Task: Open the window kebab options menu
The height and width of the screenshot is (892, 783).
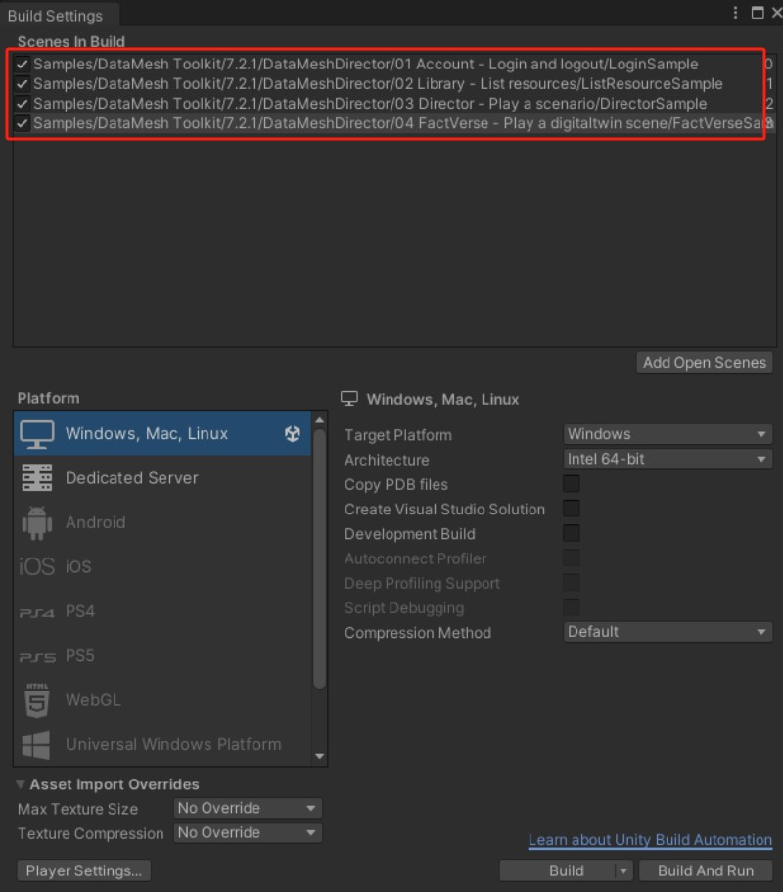Action: point(736,13)
